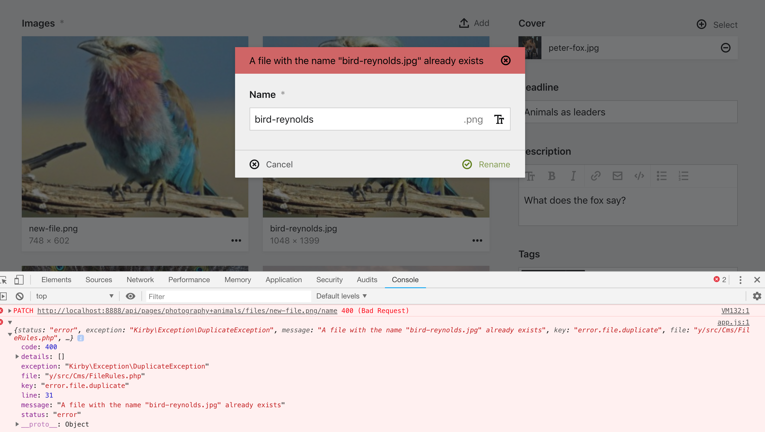This screenshot has height=432, width=765.
Task: Open the Default levels dropdown
Action: 341,296
